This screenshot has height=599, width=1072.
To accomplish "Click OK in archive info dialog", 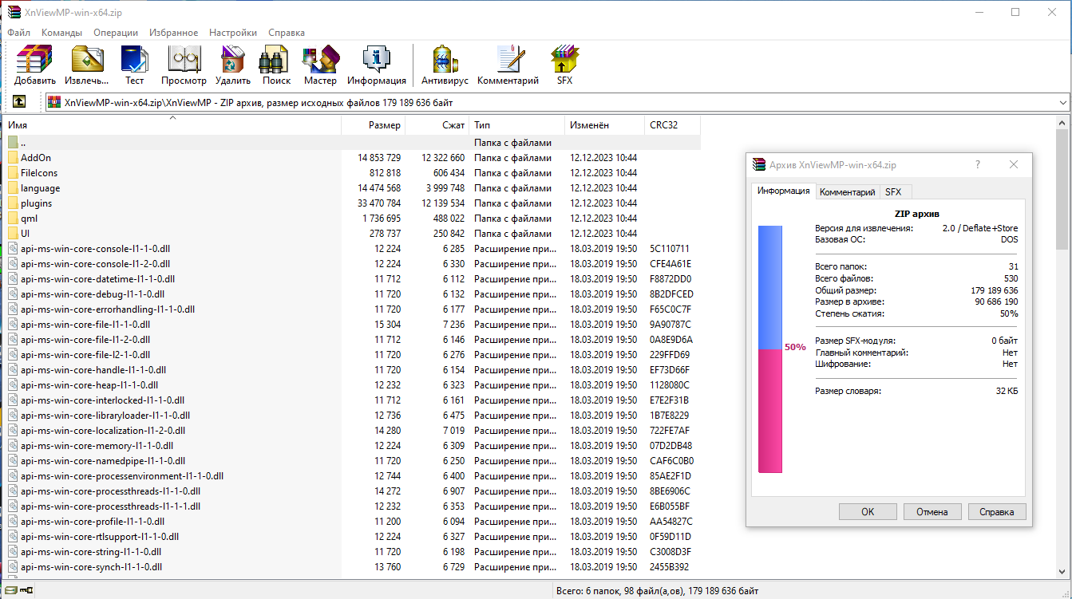I will point(868,512).
